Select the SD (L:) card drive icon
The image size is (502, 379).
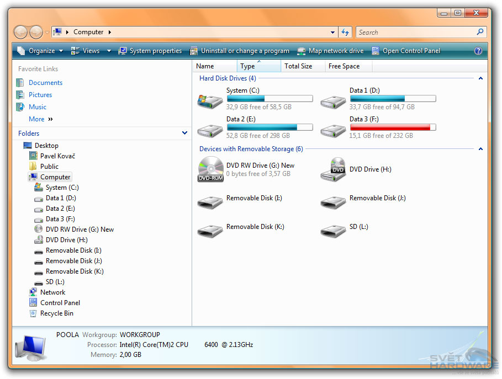[x=333, y=229]
